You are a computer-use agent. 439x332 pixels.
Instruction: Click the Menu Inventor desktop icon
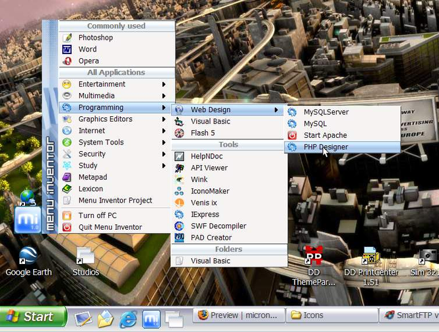click(28, 220)
